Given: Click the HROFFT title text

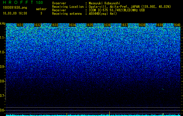Looking at the screenshot, I should (18, 2).
